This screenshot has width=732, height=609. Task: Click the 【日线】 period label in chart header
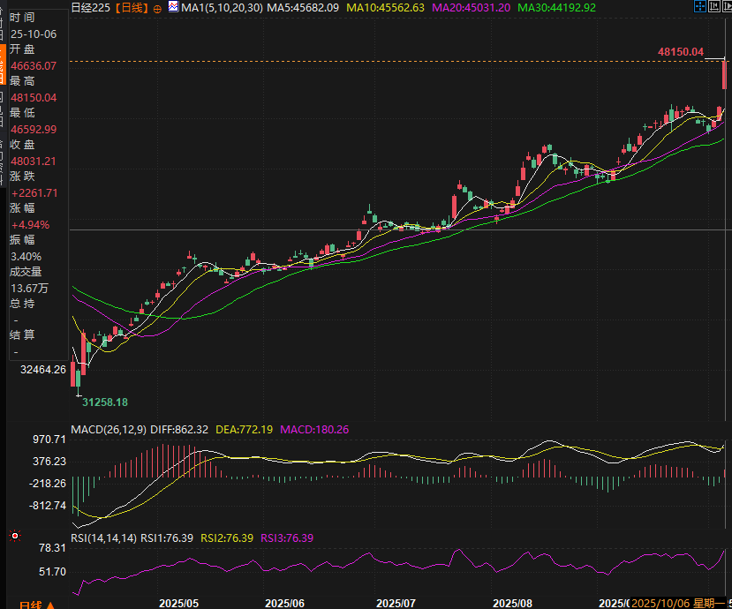pyautogui.click(x=132, y=8)
